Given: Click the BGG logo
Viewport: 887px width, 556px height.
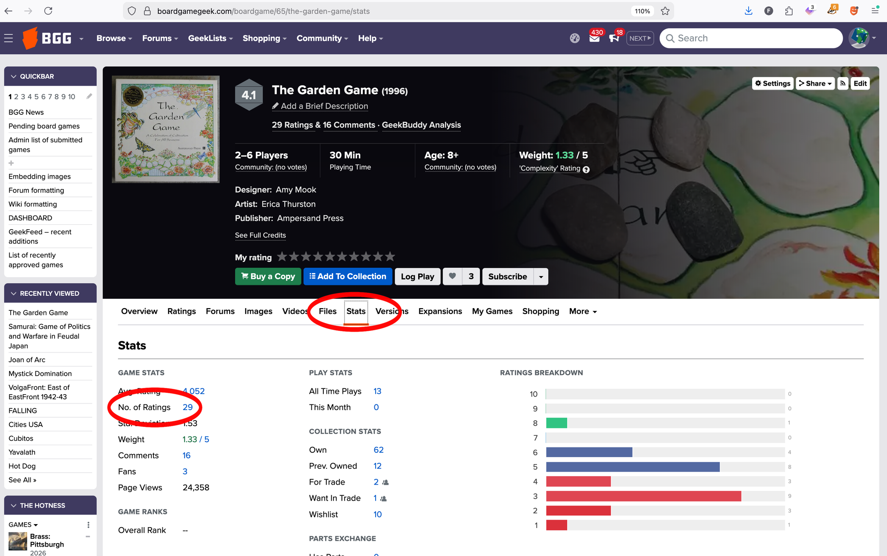Looking at the screenshot, I should tap(47, 38).
